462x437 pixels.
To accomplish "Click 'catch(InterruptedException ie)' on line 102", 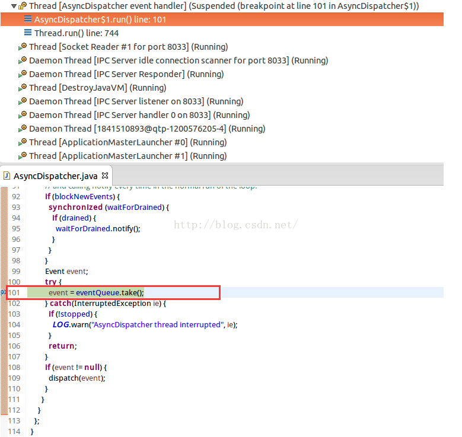I will coord(104,303).
